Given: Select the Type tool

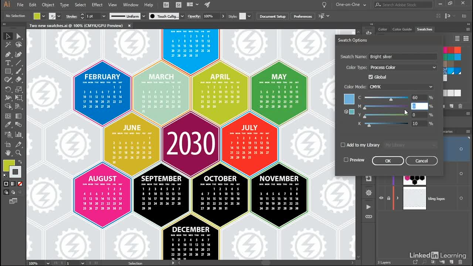Looking at the screenshot, I should (x=8, y=63).
